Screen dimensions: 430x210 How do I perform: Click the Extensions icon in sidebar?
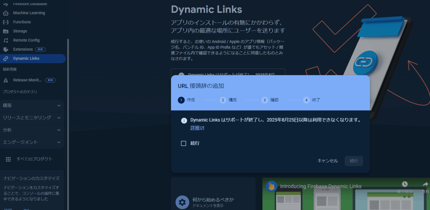[6, 49]
